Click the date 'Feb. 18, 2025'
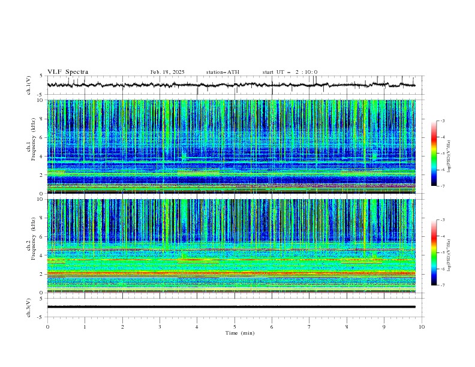Screen dimensions: 475x367 (167, 72)
